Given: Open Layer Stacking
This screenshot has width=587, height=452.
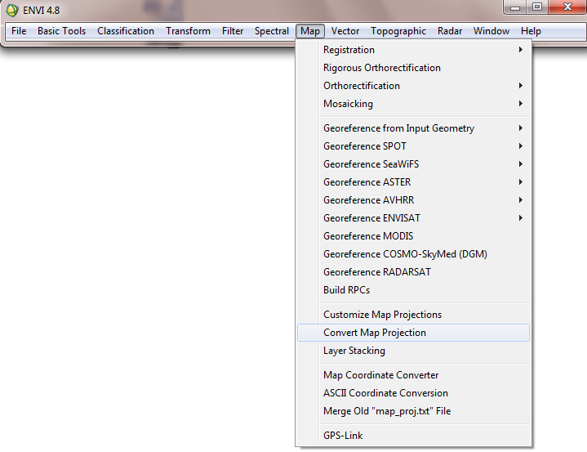Looking at the screenshot, I should pos(413,351).
